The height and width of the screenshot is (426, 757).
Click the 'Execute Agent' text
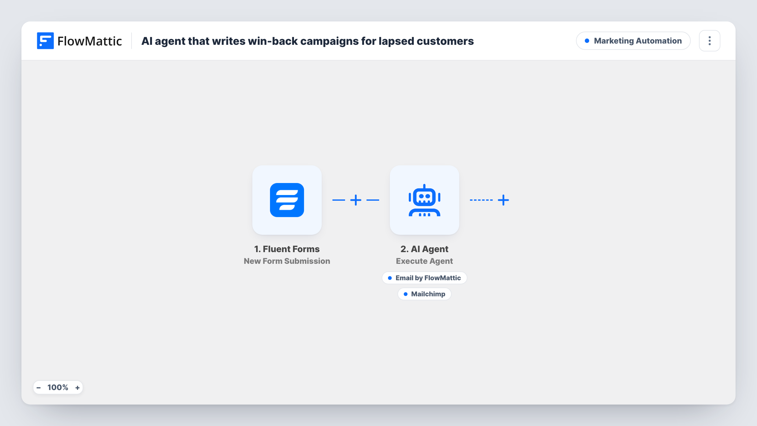coord(424,261)
